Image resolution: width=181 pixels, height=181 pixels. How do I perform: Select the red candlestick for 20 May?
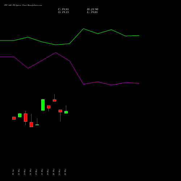55,101
